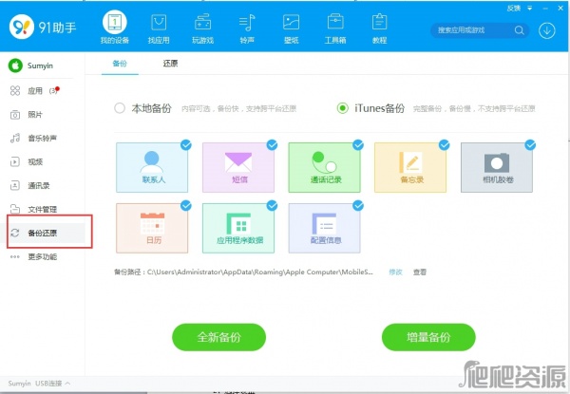Expand the Sumyin USB连接 status arrow
570x394 pixels.
coord(67,384)
